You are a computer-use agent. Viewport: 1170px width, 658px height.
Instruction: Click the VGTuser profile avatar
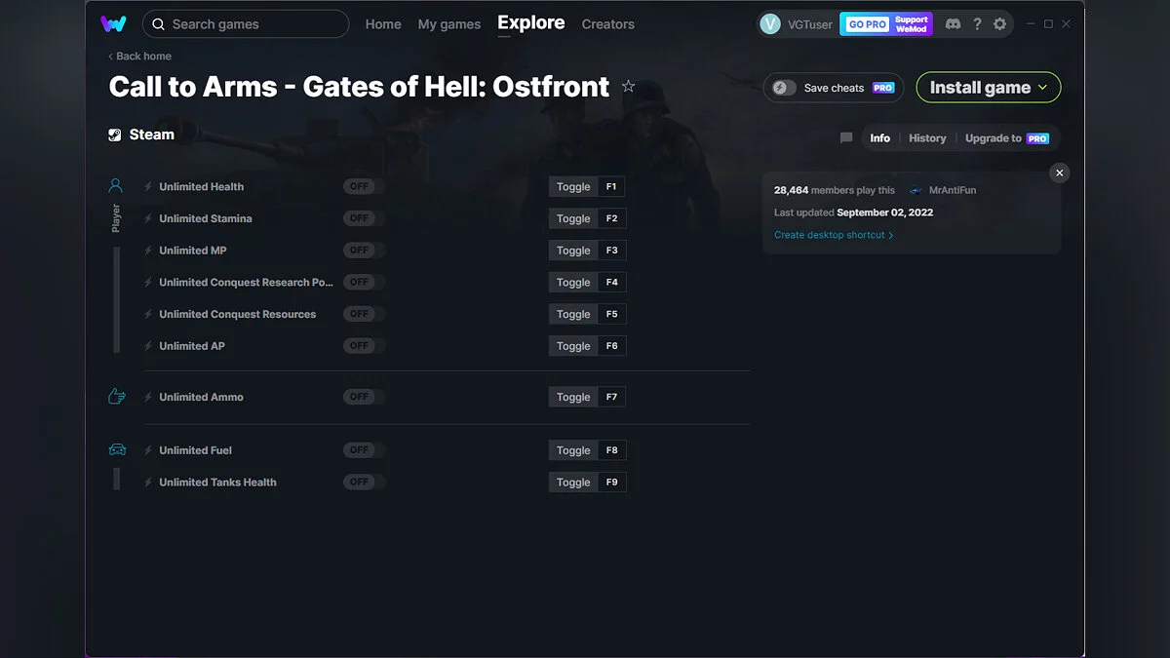(770, 24)
